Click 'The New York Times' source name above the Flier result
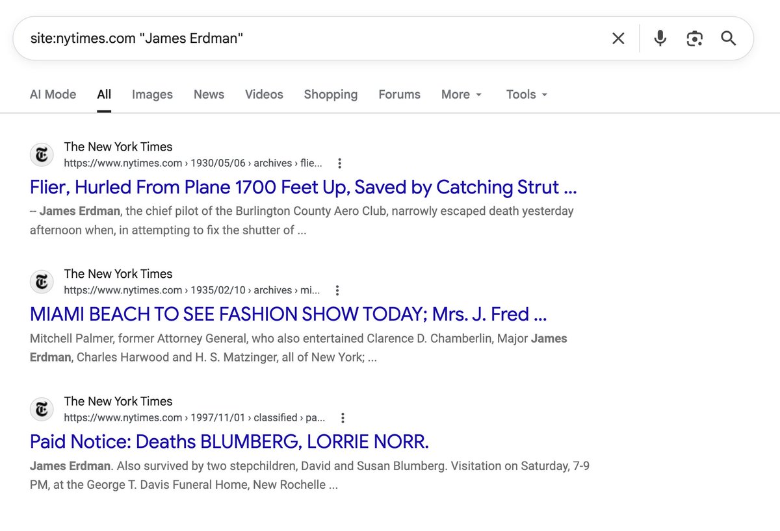Screen dimensions: 780x531 (118, 147)
